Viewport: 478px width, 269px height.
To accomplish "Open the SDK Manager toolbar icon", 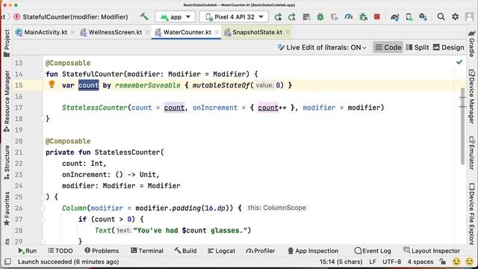I will click(423, 16).
